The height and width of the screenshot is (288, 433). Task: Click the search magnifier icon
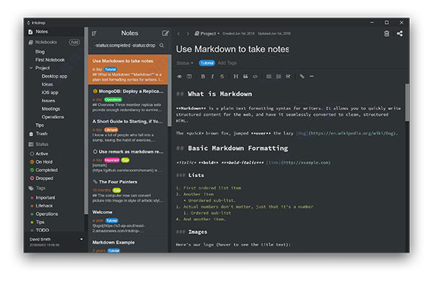point(162,45)
